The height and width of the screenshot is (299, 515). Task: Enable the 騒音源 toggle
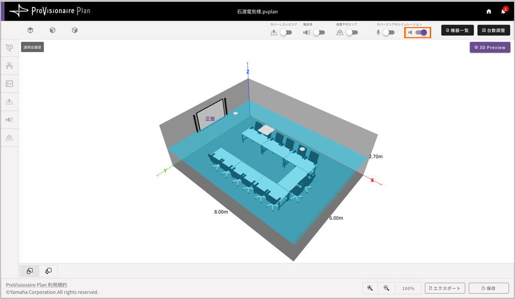pyautogui.click(x=319, y=33)
